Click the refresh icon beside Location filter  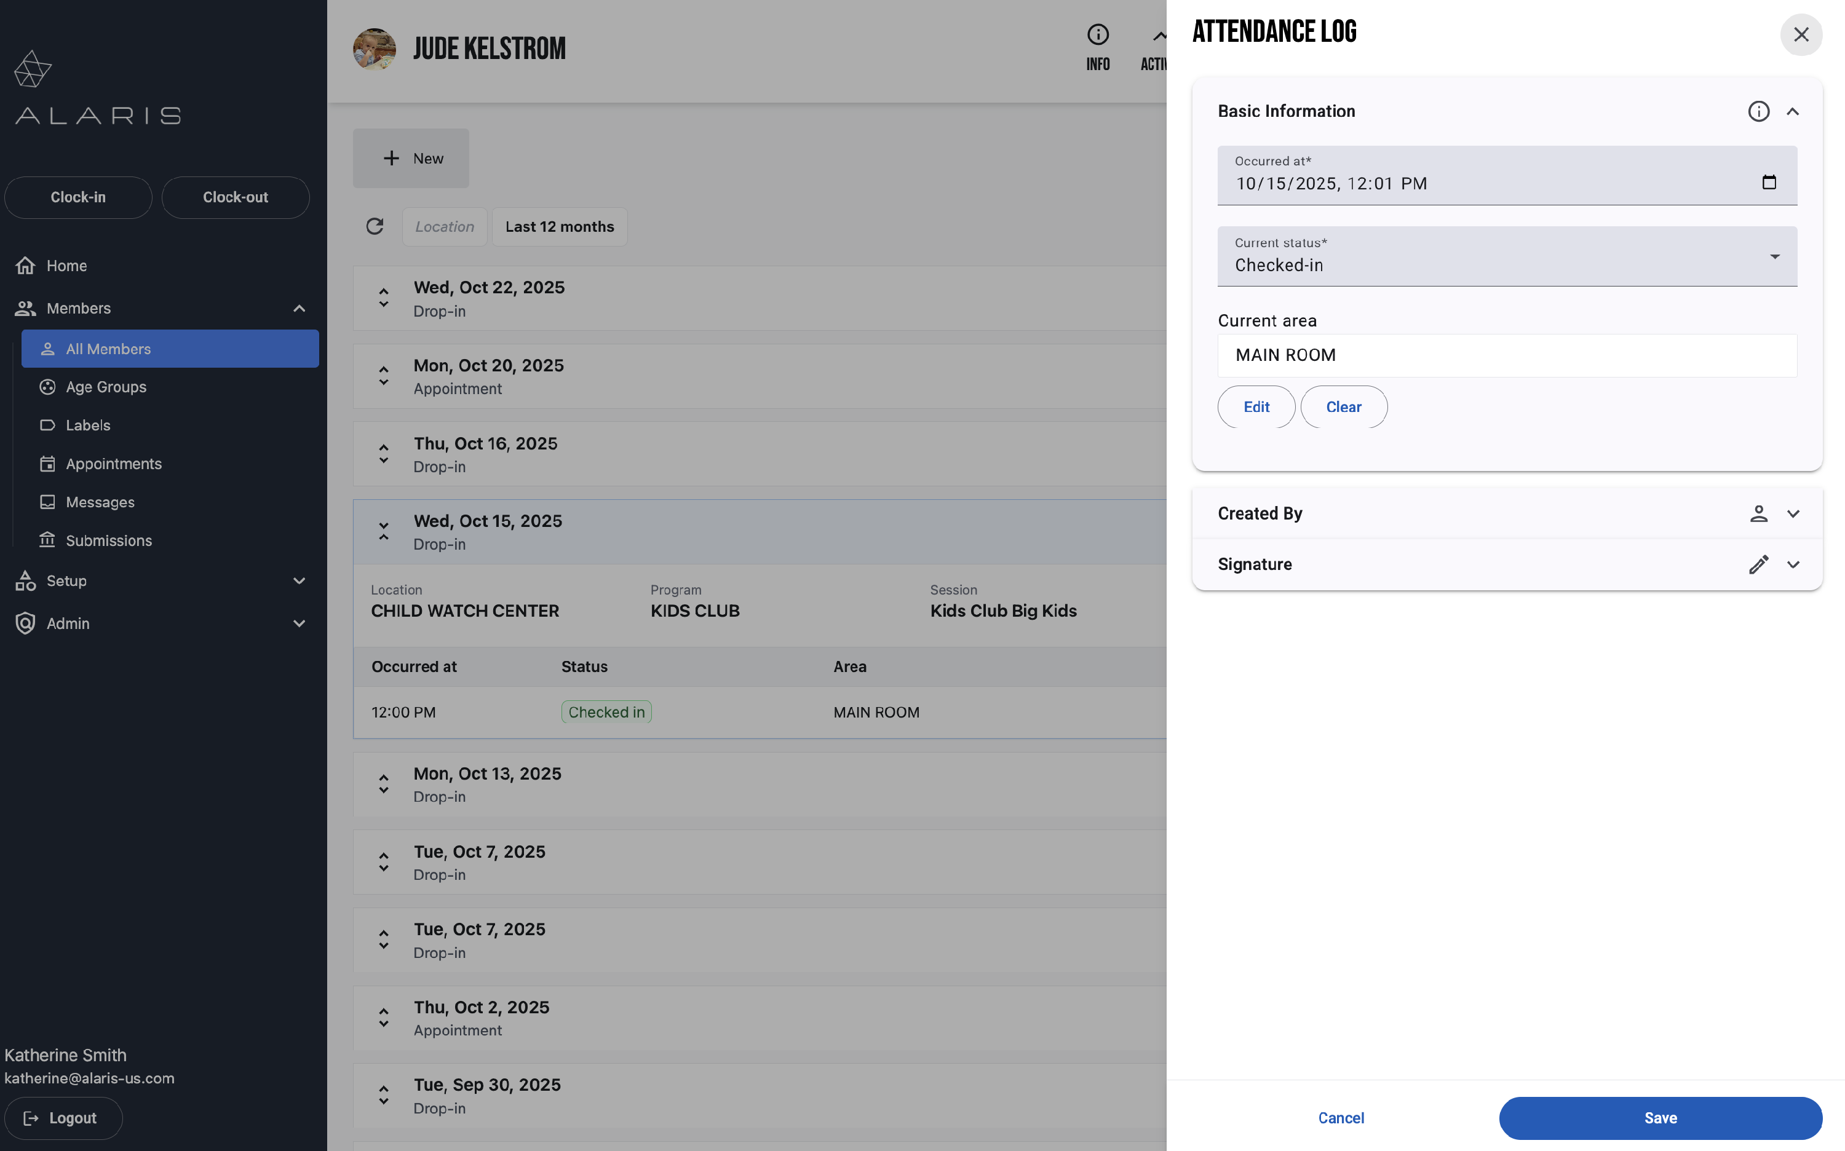[375, 226]
